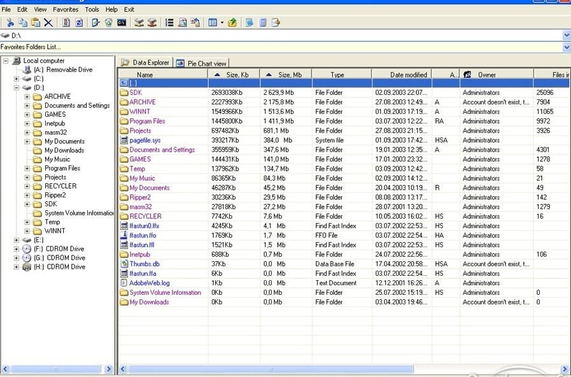Expand the ARCHIVE folder in tree
Image resolution: width=571 pixels, height=377 pixels.
pyautogui.click(x=27, y=97)
